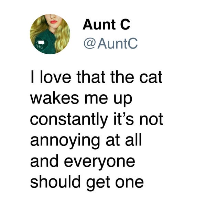Click the red lips in the avatar
Image resolution: width=206 pixels, height=206 pixels.
tap(54, 22)
